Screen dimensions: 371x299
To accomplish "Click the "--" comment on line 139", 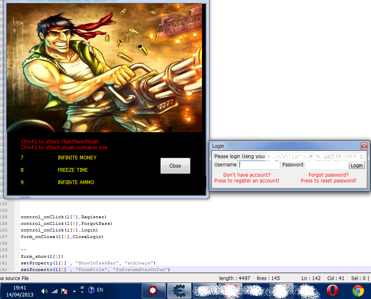I will [23, 250].
